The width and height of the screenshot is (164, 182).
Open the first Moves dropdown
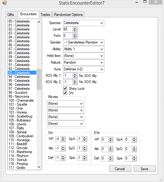65,103
